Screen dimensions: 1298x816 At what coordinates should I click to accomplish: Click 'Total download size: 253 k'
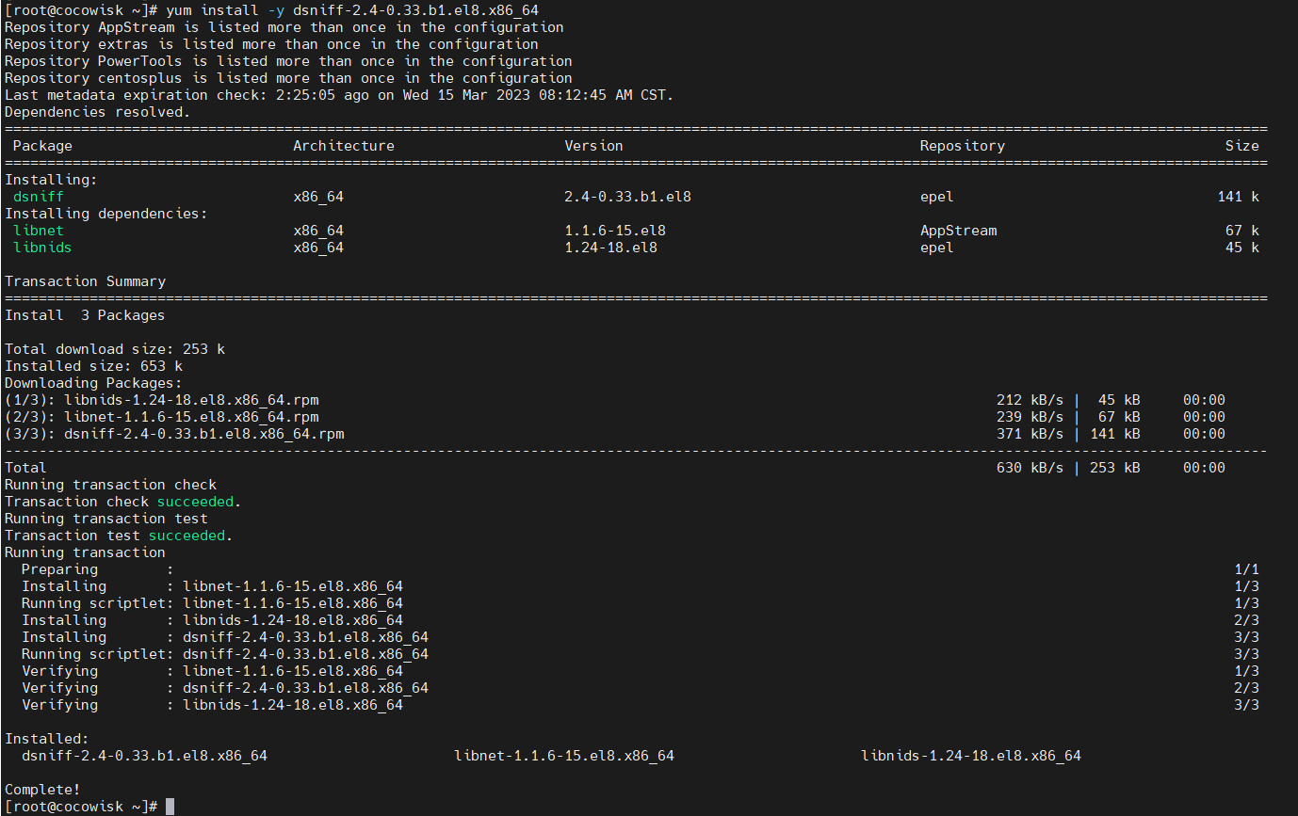click(115, 349)
